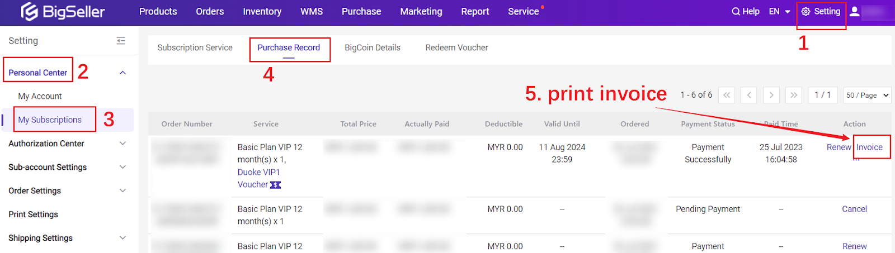Open the Service menu
Image resolution: width=895 pixels, height=253 pixels.
(x=524, y=11)
